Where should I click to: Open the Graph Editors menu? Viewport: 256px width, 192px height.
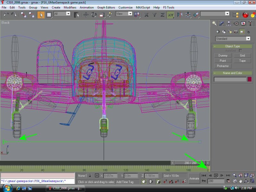(107, 7)
